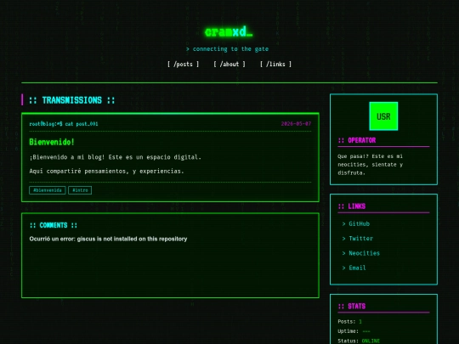Click the operator description 'Que pasa!?' text
Screen dimensions: 459x344
(371, 165)
